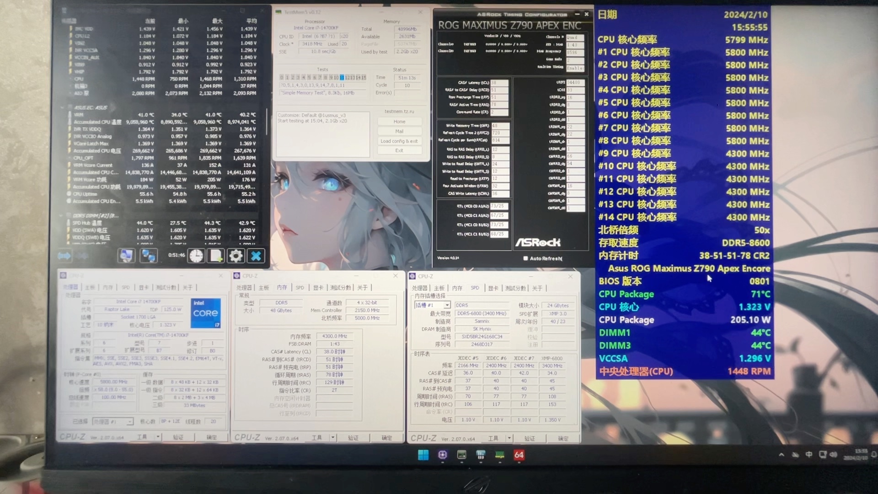Click the HWiNFO blue X close icon
Screen dimensions: 878x494
pyautogui.click(x=256, y=255)
